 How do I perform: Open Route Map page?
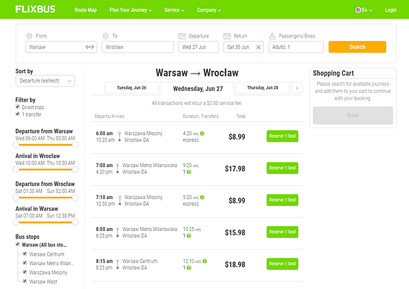pos(86,10)
